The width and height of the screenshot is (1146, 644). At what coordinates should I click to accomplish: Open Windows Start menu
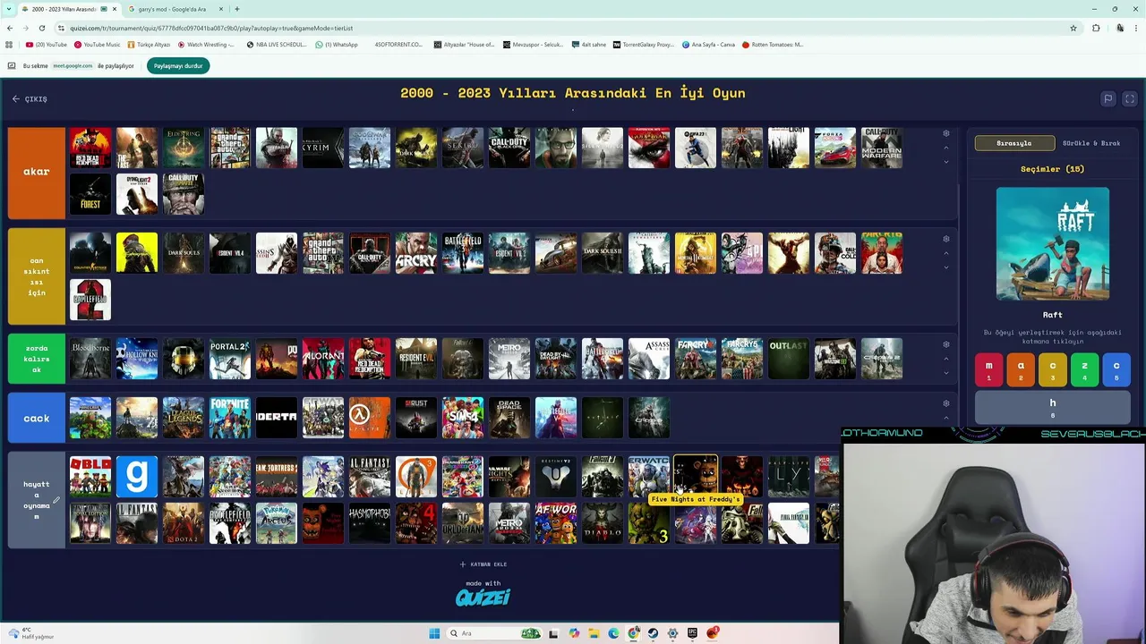point(434,633)
